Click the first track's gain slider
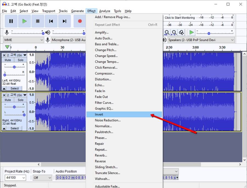 click(14, 67)
